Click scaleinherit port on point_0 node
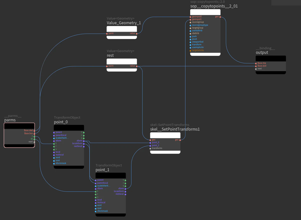Image resolution: width=301 pixels, height=220 pixels. tap(54, 138)
